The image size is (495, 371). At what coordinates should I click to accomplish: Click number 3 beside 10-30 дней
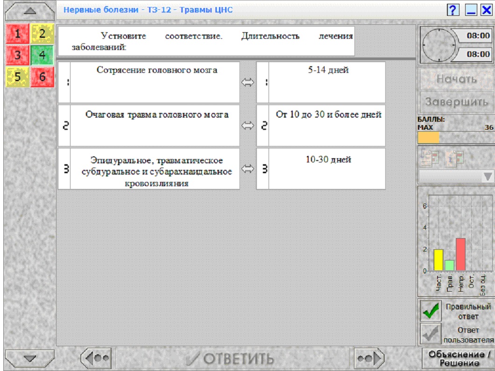263,169
